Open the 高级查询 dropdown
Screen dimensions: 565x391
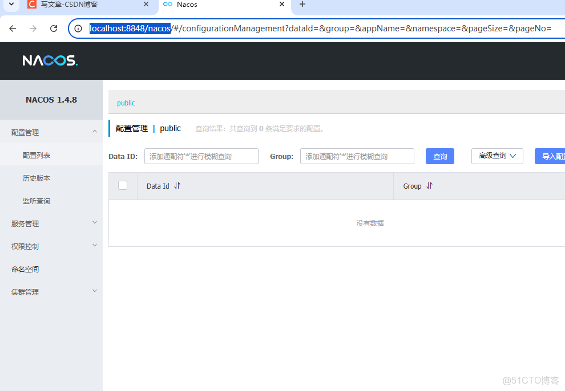pos(497,156)
